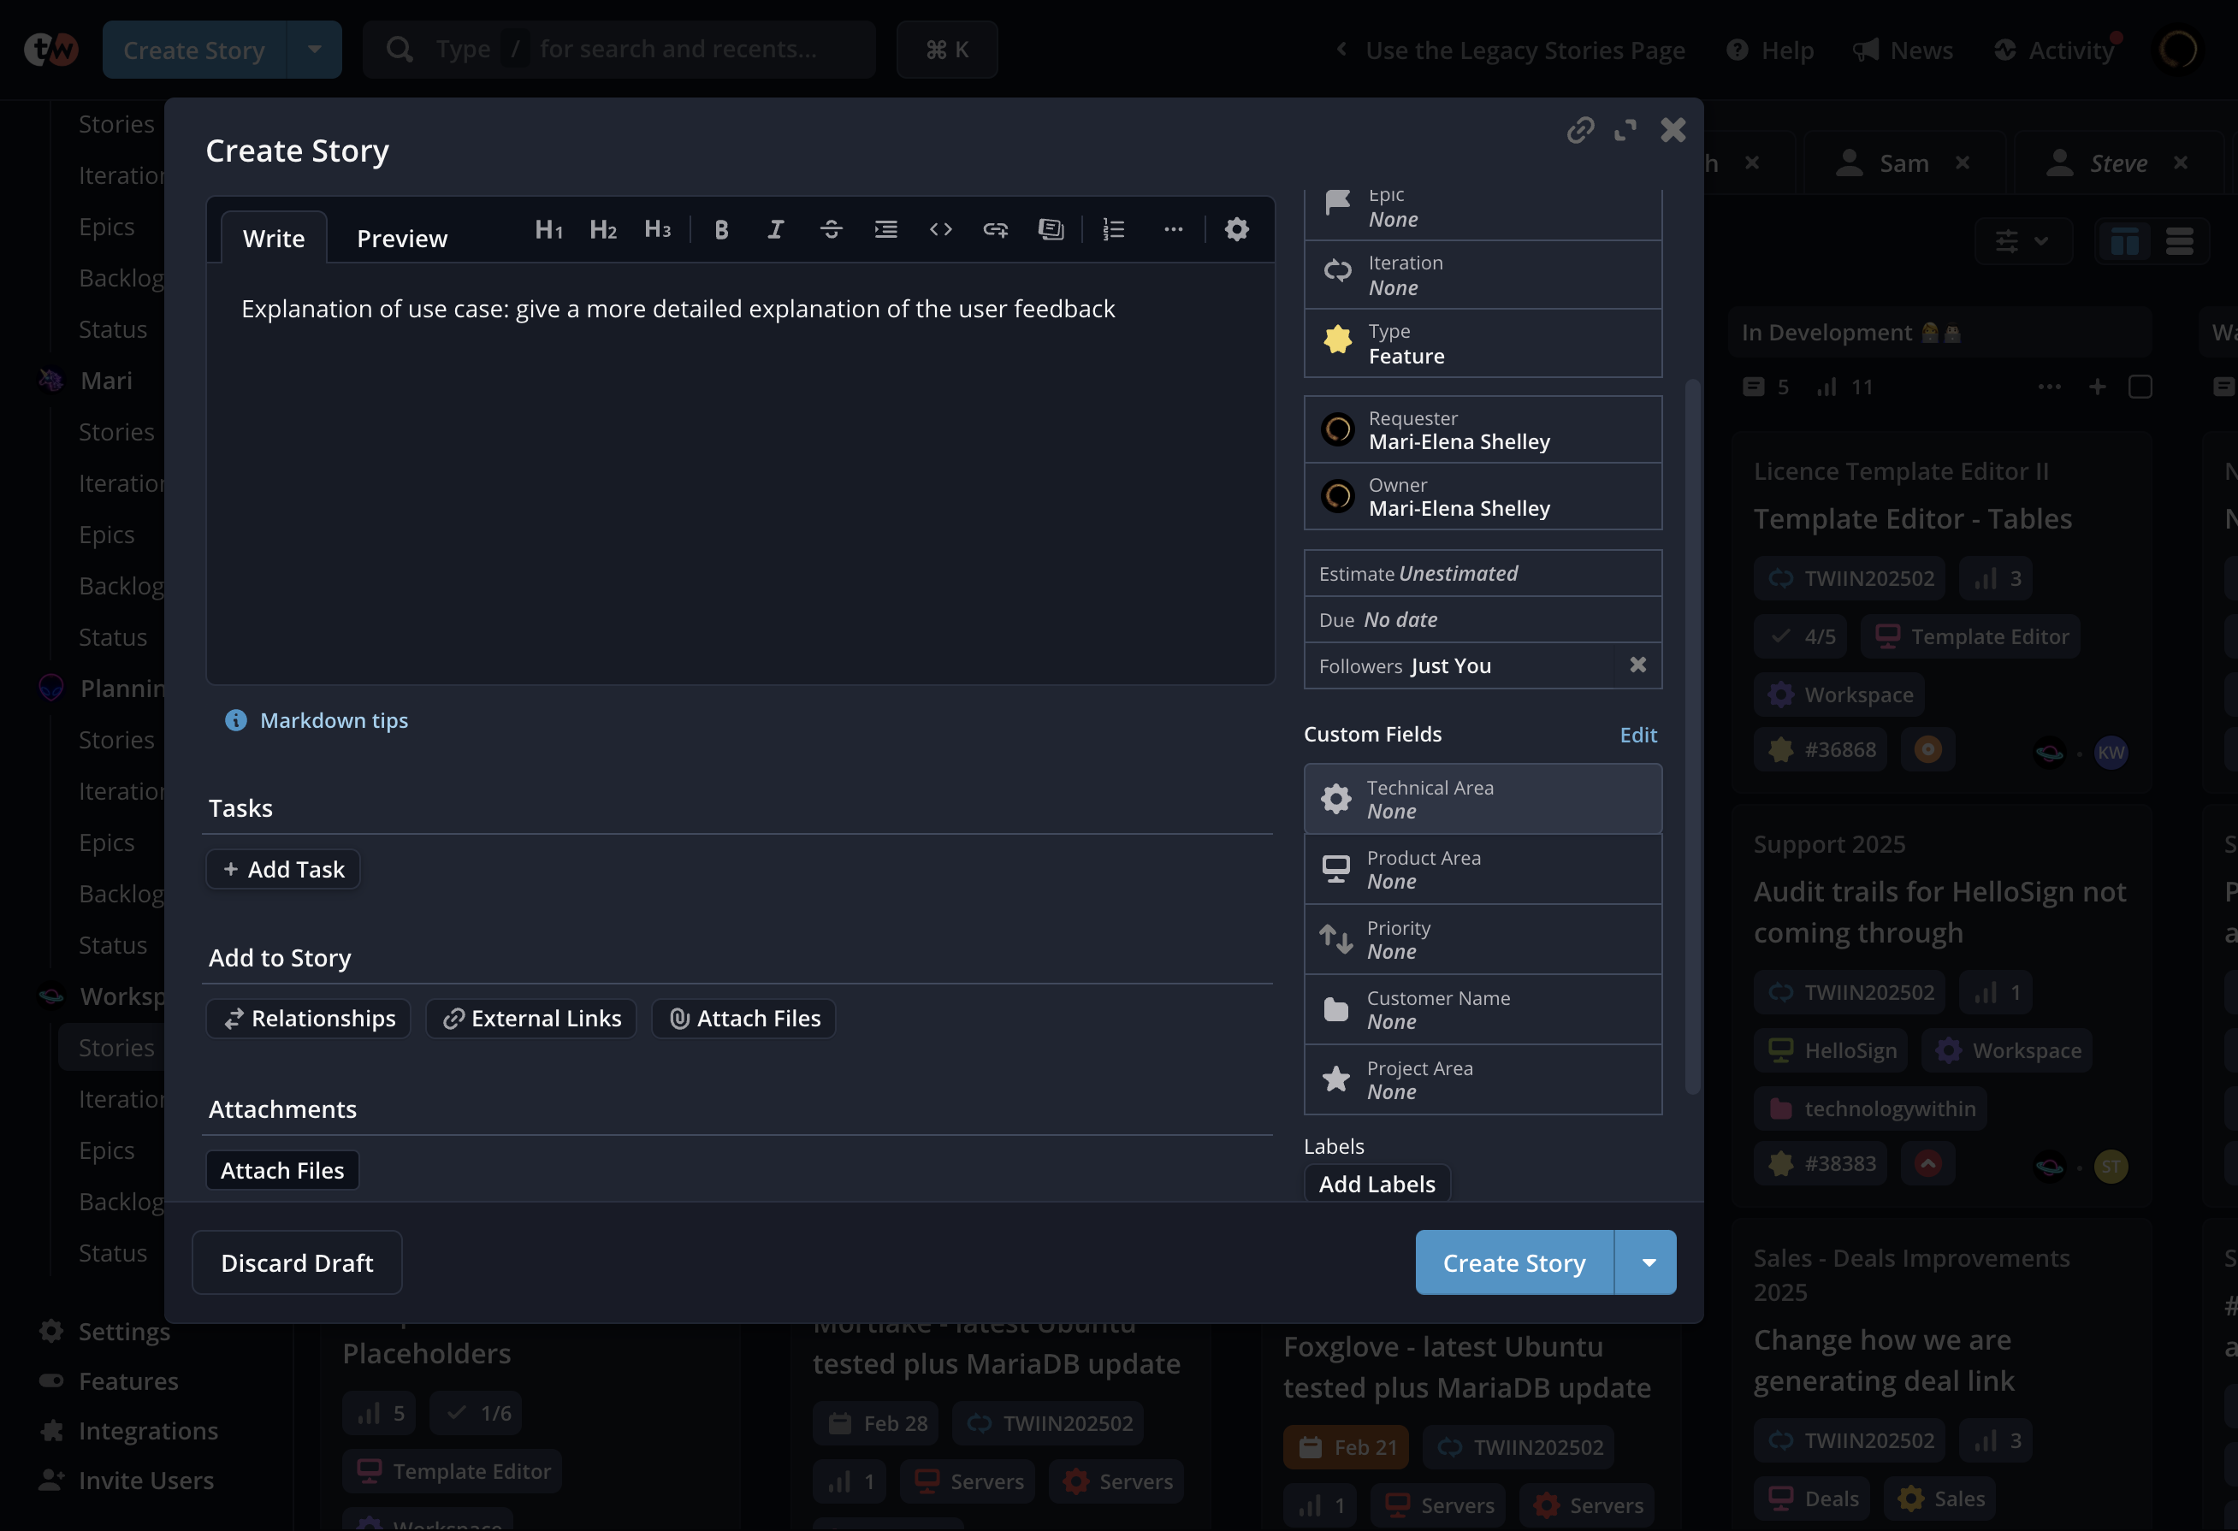Copy story link with chain icon
Screen dimensions: 2238x1531
click(x=1579, y=130)
